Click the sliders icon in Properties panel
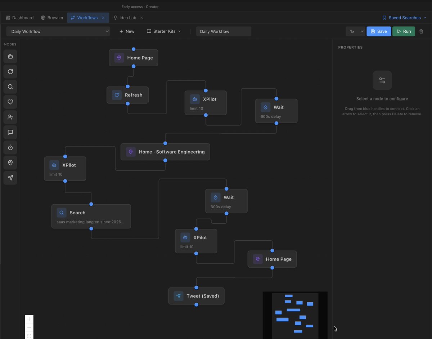 [x=382, y=80]
